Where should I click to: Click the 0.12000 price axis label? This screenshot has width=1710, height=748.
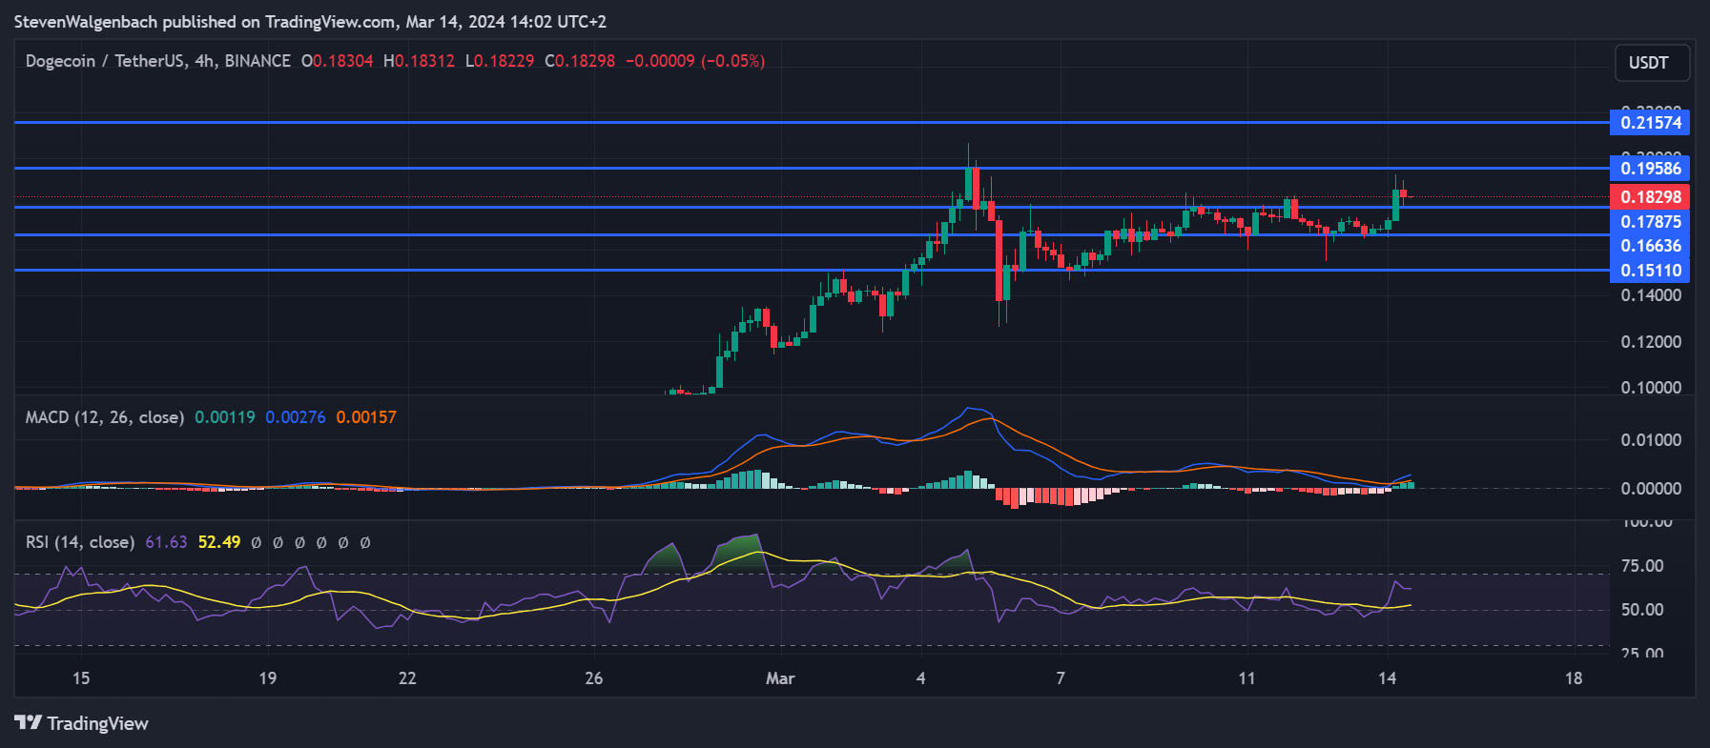coord(1651,342)
